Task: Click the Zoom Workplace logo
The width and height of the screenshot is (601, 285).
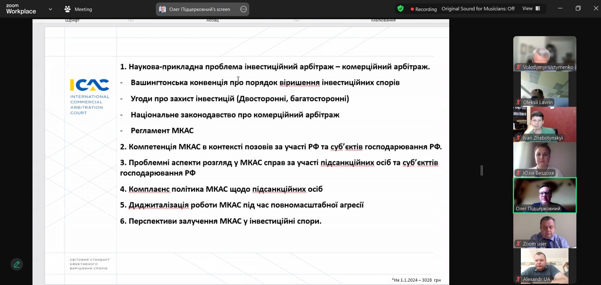Action: click(x=21, y=9)
